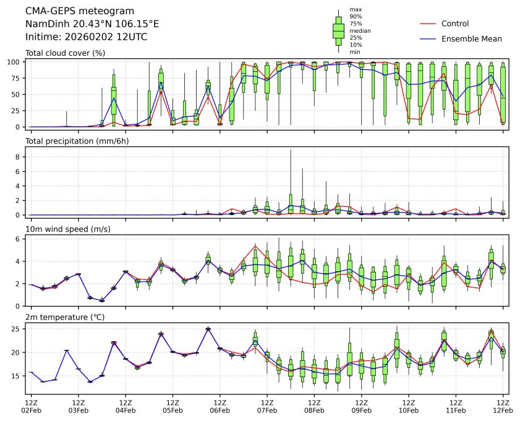Click the red Control line sample in legend
Viewport: 520px width, 421px height.
coord(428,24)
